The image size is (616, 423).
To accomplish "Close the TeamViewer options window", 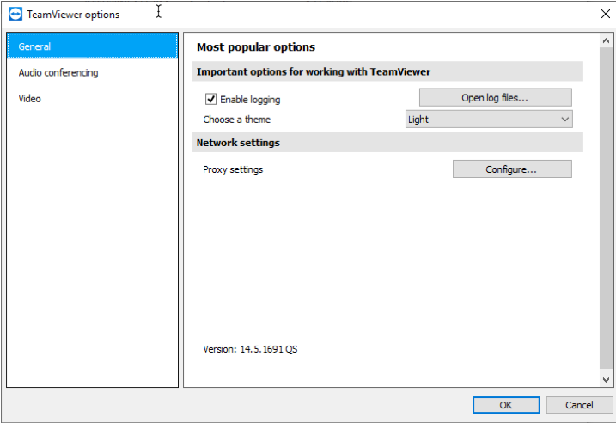I will 606,14.
